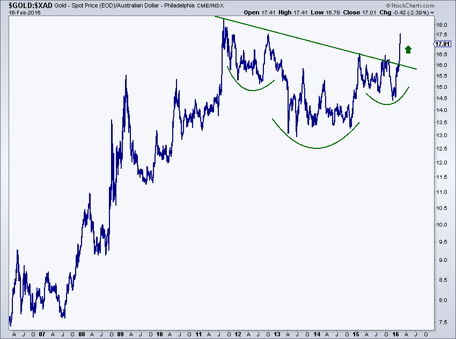Select the 'High 17.41' value in header
The image size is (456, 339).
293,12
